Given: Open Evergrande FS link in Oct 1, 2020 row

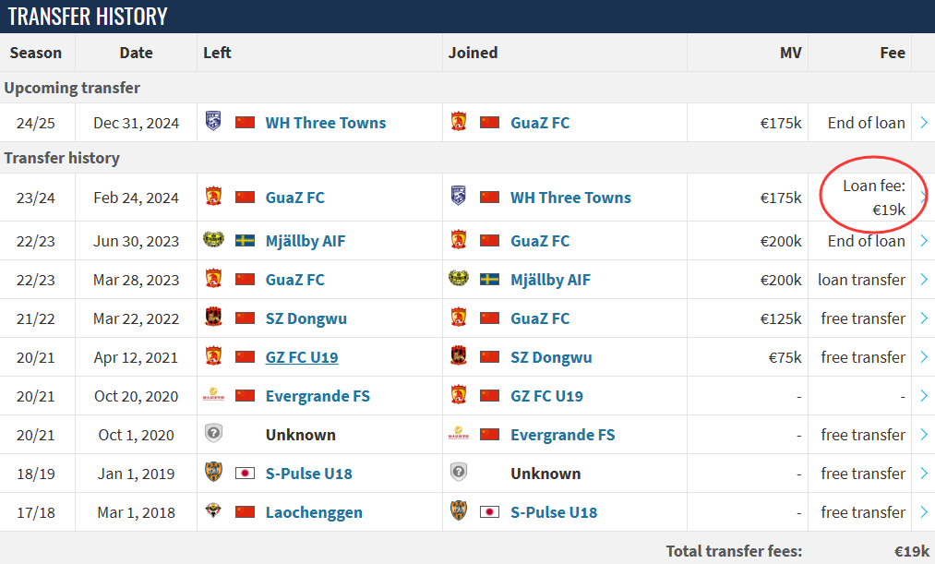Looking at the screenshot, I should click(x=563, y=435).
